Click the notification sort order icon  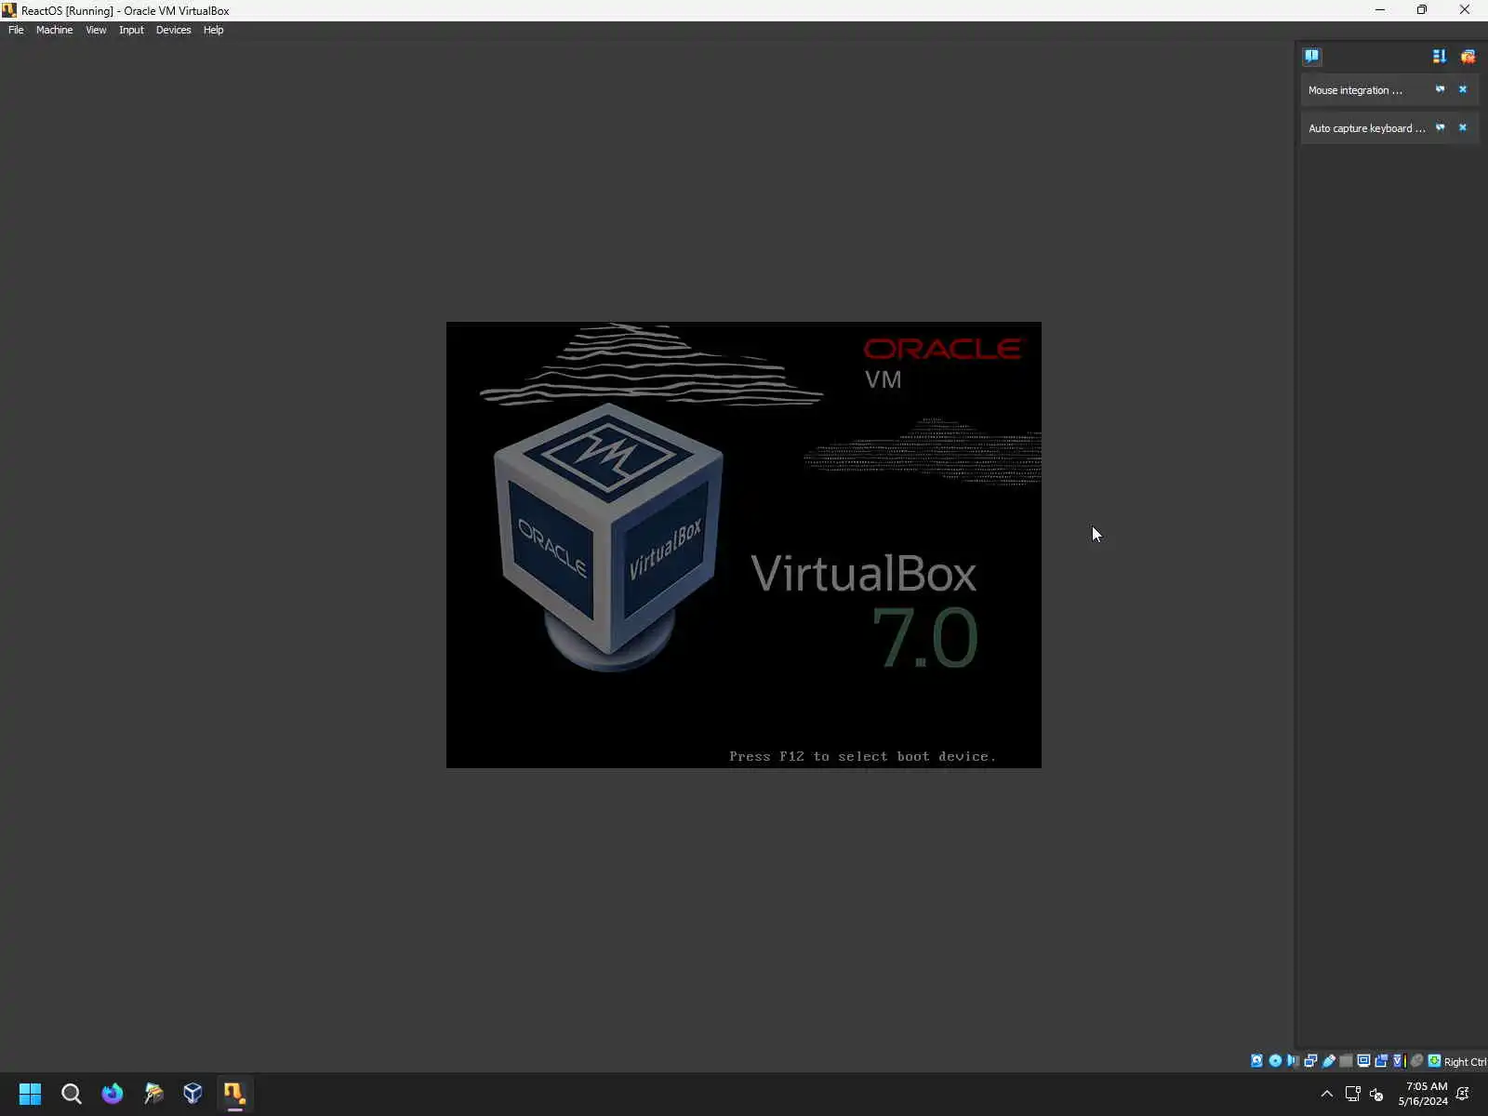1439,56
